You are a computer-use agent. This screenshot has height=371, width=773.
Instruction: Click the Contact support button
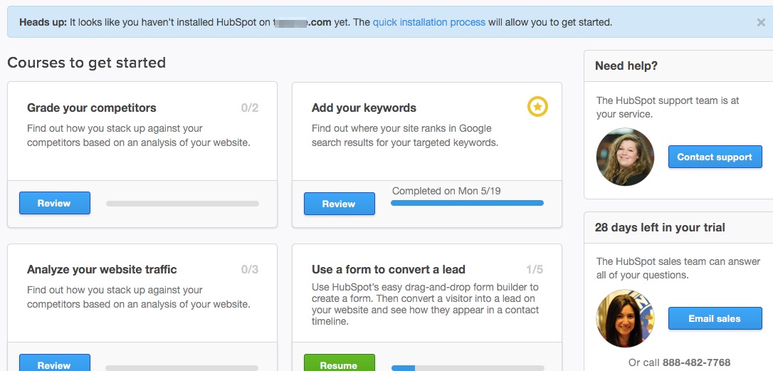click(x=715, y=157)
